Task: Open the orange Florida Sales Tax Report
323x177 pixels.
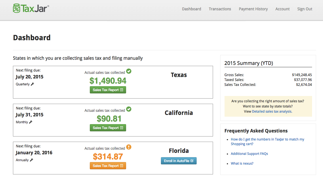Action: coord(108,166)
